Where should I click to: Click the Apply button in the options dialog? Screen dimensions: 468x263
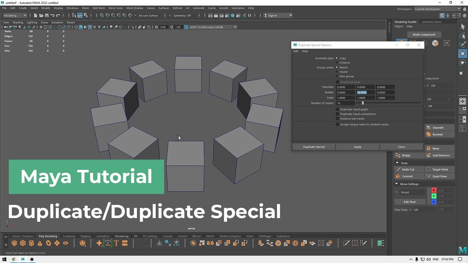tap(358, 147)
